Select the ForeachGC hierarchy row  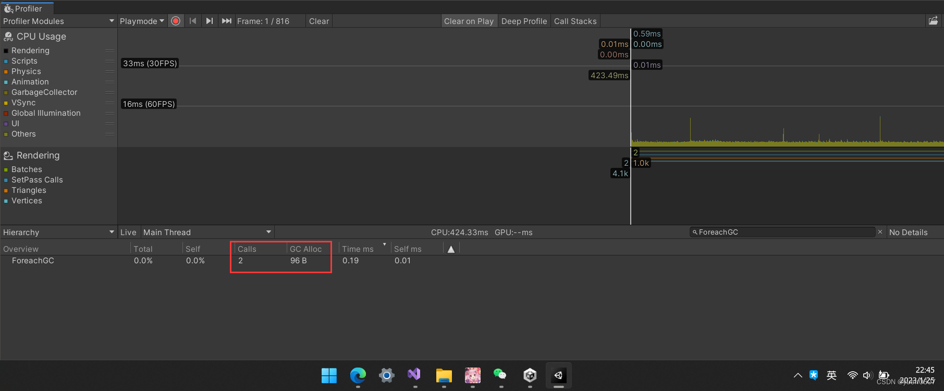(472, 261)
